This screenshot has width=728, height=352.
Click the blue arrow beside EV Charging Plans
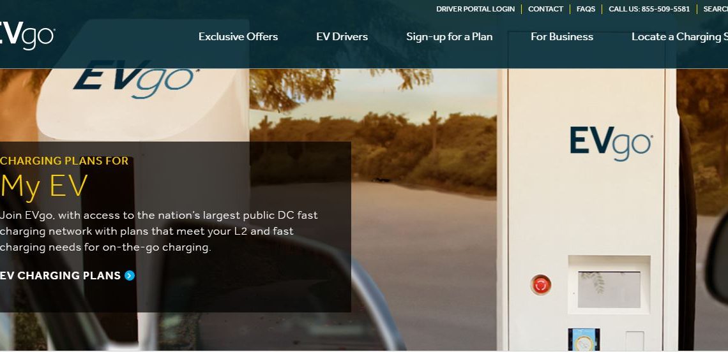130,275
